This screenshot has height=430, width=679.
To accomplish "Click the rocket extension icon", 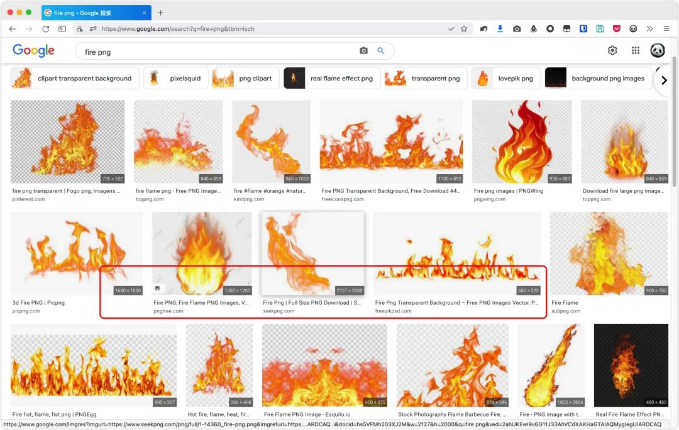I will pyautogui.click(x=534, y=28).
